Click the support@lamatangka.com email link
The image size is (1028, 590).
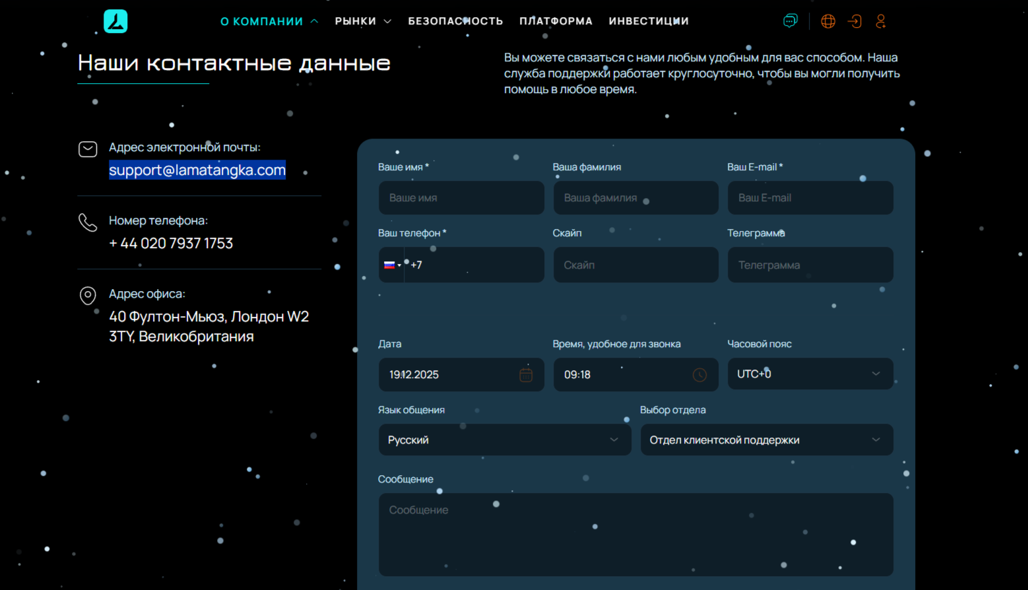tap(197, 170)
